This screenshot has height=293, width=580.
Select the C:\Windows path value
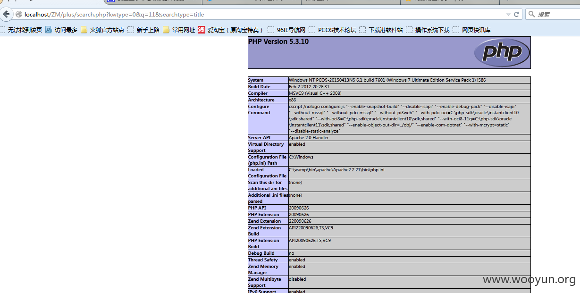(x=301, y=157)
